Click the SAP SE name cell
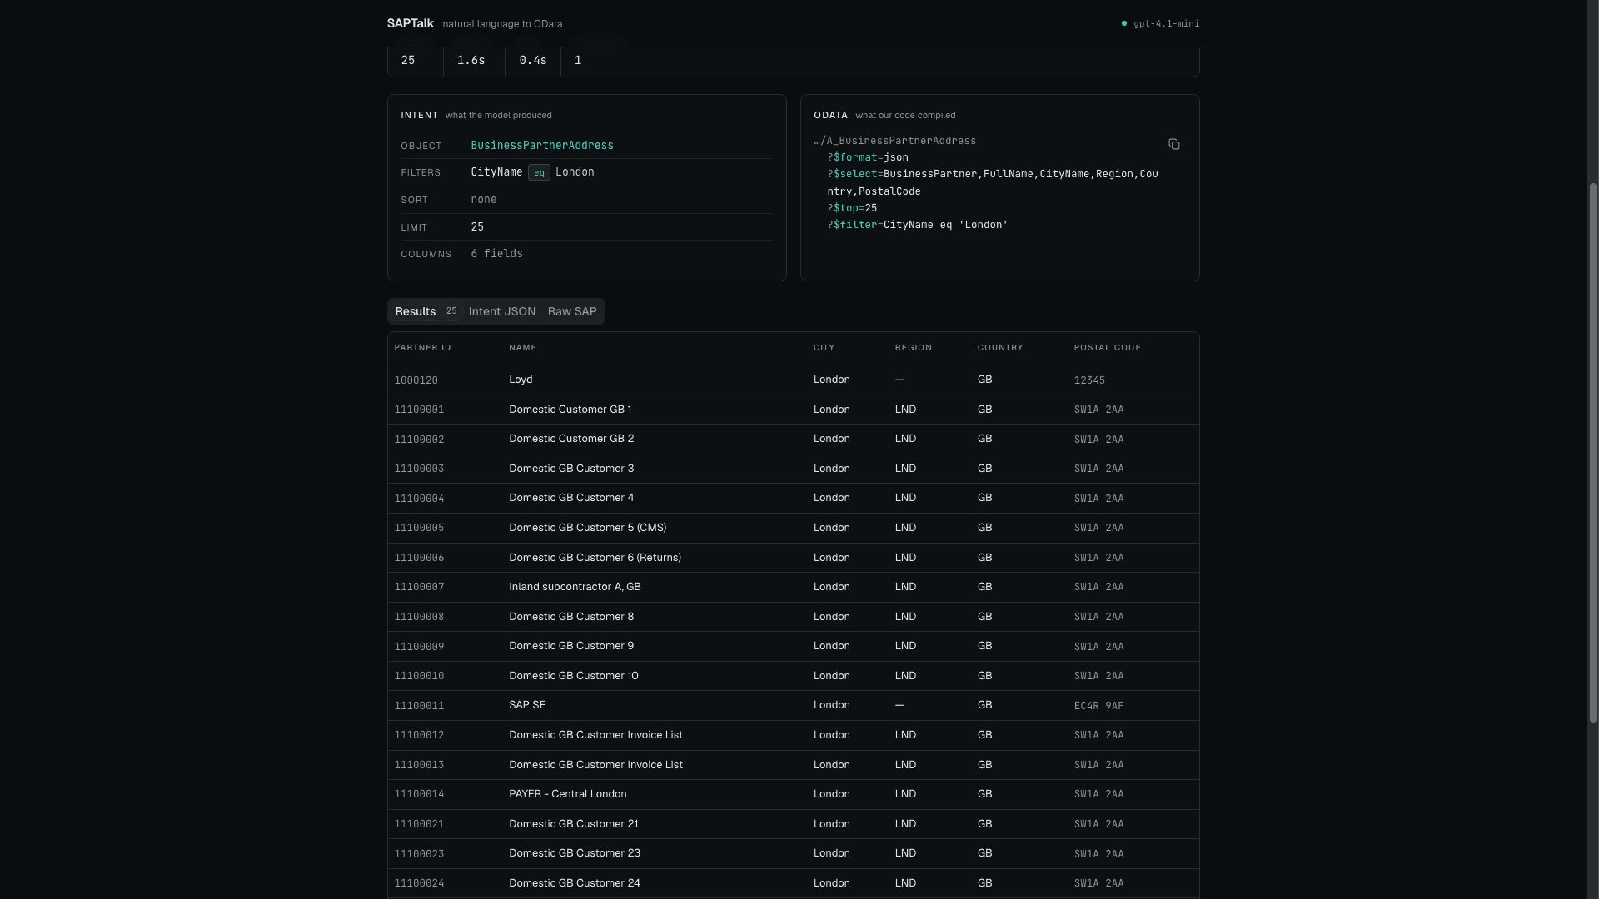1599x899 pixels. pyautogui.click(x=527, y=705)
